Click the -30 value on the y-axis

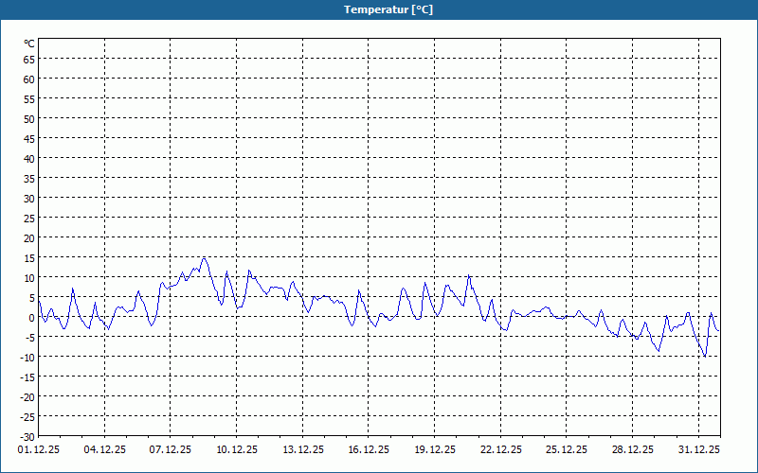click(27, 436)
